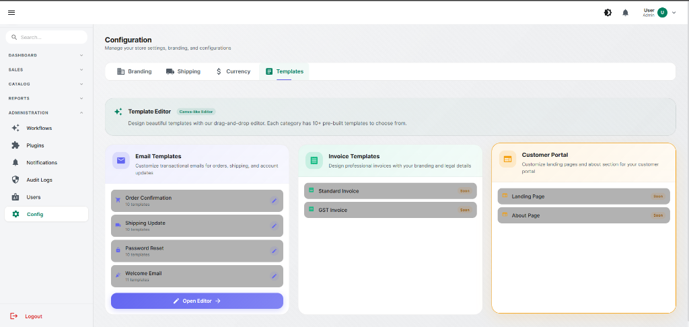This screenshot has width=689, height=327.
Task: Open Audit Logs shield icon
Action: [x=15, y=180]
